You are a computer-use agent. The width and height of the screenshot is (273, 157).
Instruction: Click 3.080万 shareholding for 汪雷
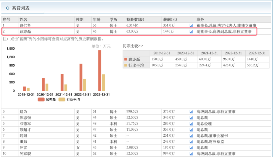[132, 148]
